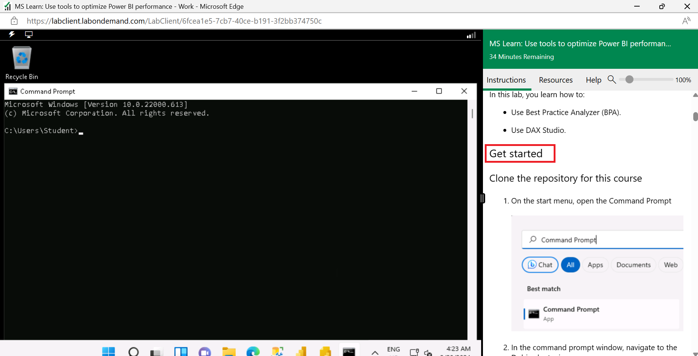
Task: Minimize the Command Prompt window
Action: point(414,91)
